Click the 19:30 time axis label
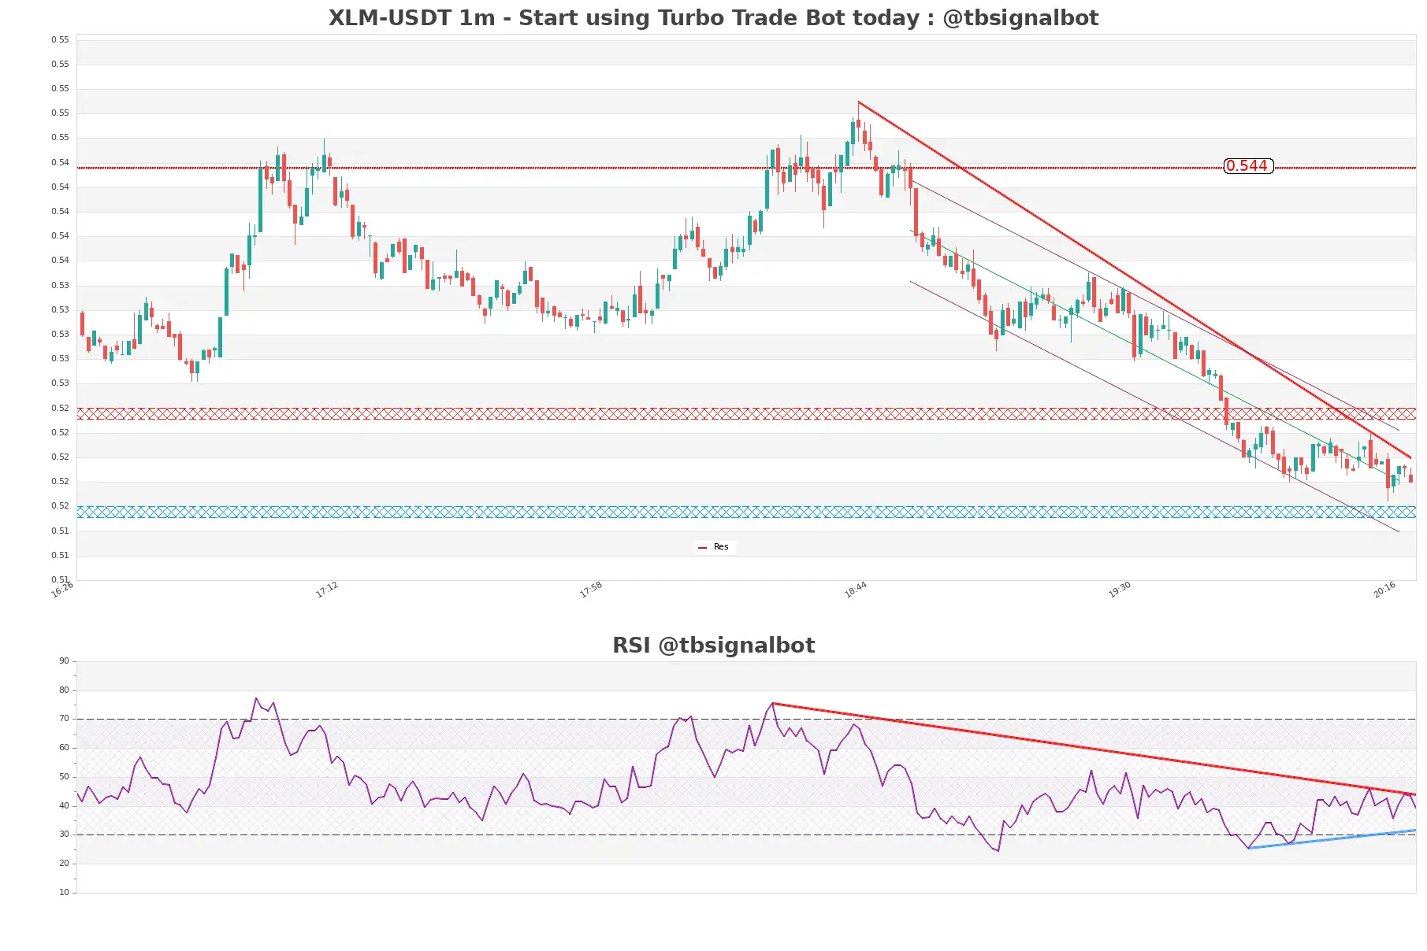The image size is (1427, 951). click(x=1120, y=590)
